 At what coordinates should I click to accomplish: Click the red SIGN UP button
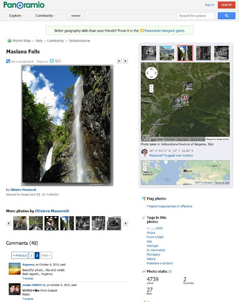(x=227, y=5)
